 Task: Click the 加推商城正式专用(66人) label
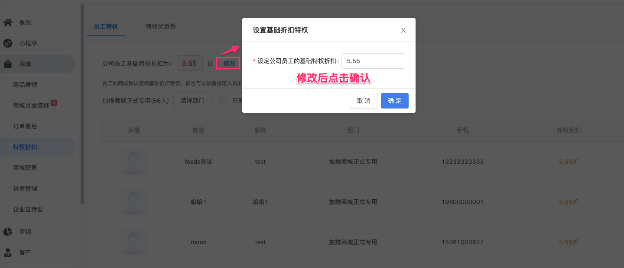pyautogui.click(x=136, y=101)
